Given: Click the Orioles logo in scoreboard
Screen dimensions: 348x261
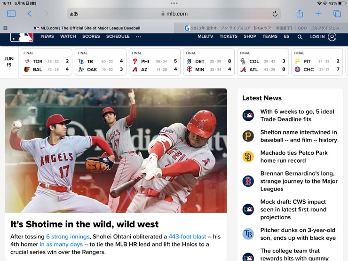Looking at the screenshot, I should pos(27,70).
